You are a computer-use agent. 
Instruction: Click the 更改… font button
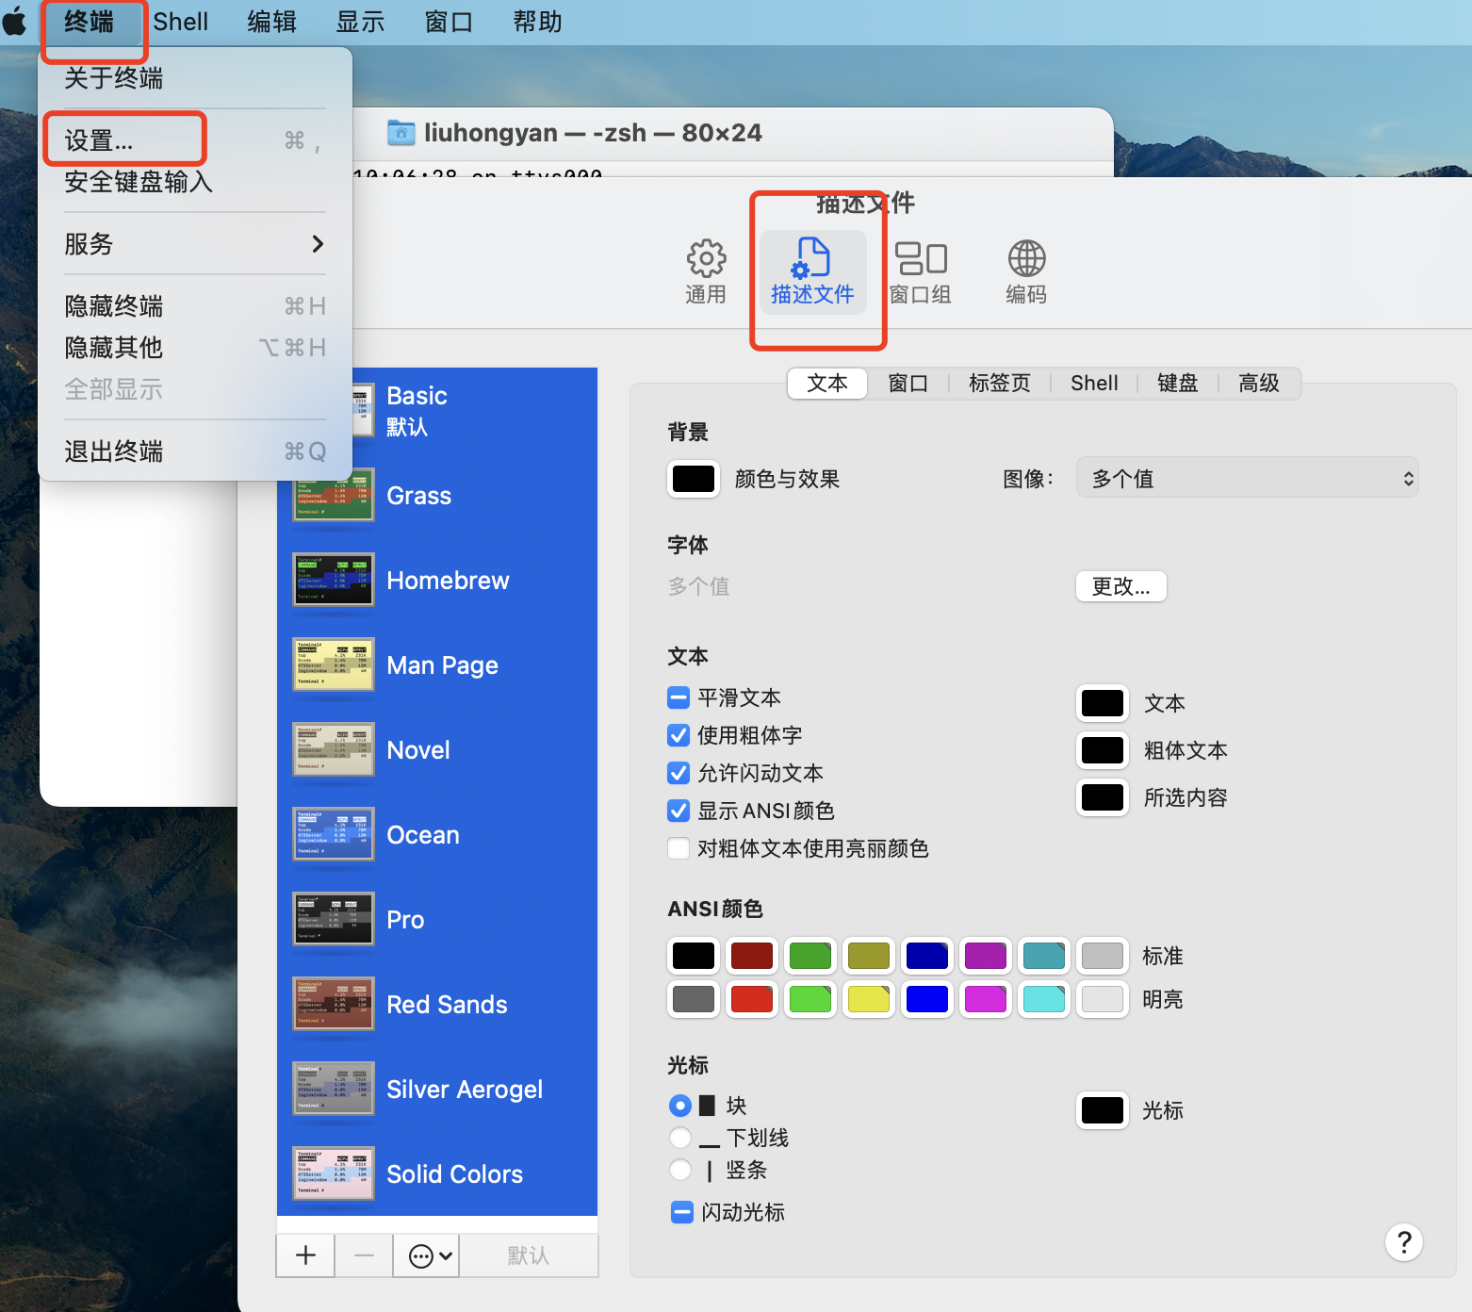(x=1121, y=586)
